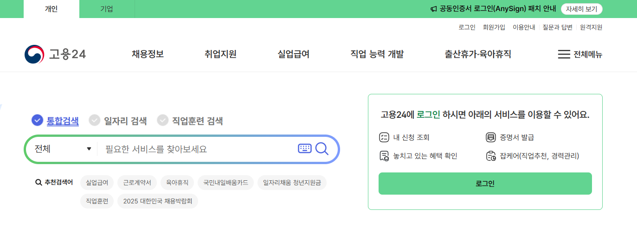Open the 취업지원 menu

click(220, 55)
